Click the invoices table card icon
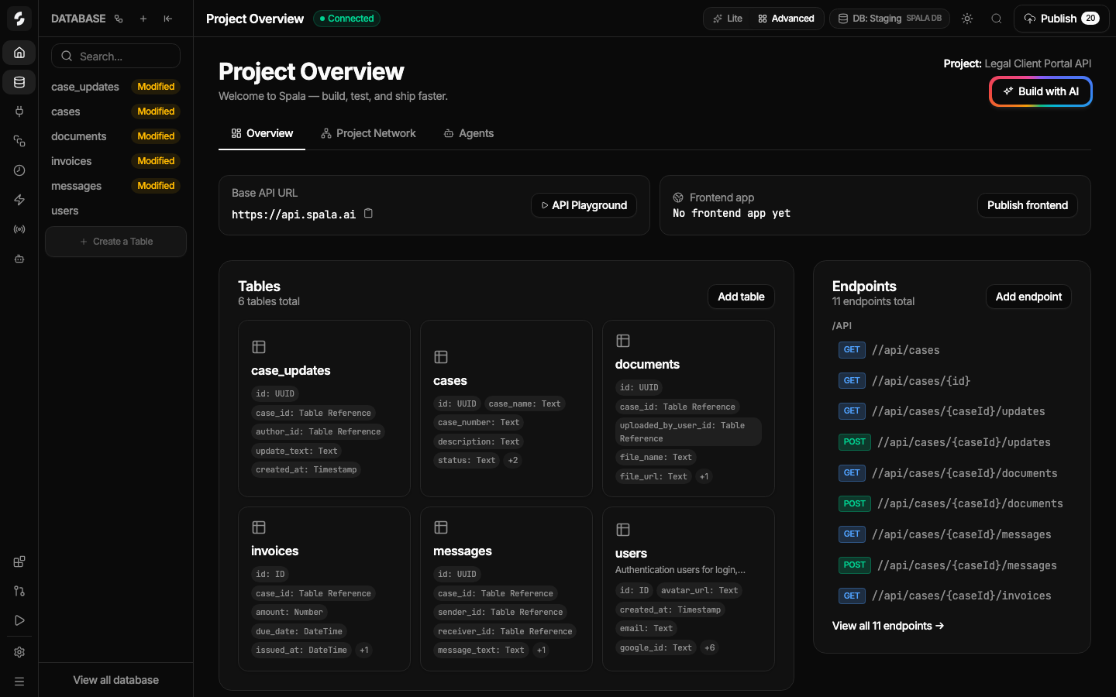 tap(259, 527)
